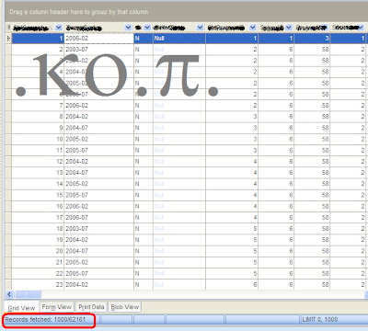Screen dimensions: 368x331
Task: Click the group-by drag area at top
Action: (187, 12)
